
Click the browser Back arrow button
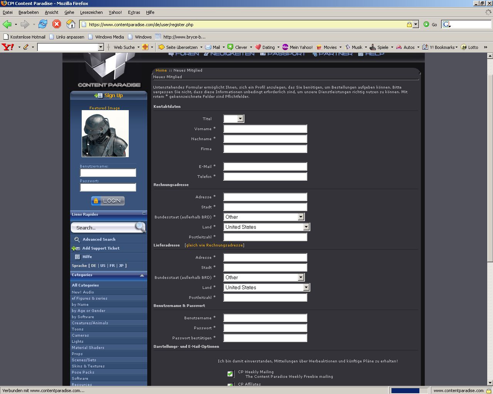(7, 24)
